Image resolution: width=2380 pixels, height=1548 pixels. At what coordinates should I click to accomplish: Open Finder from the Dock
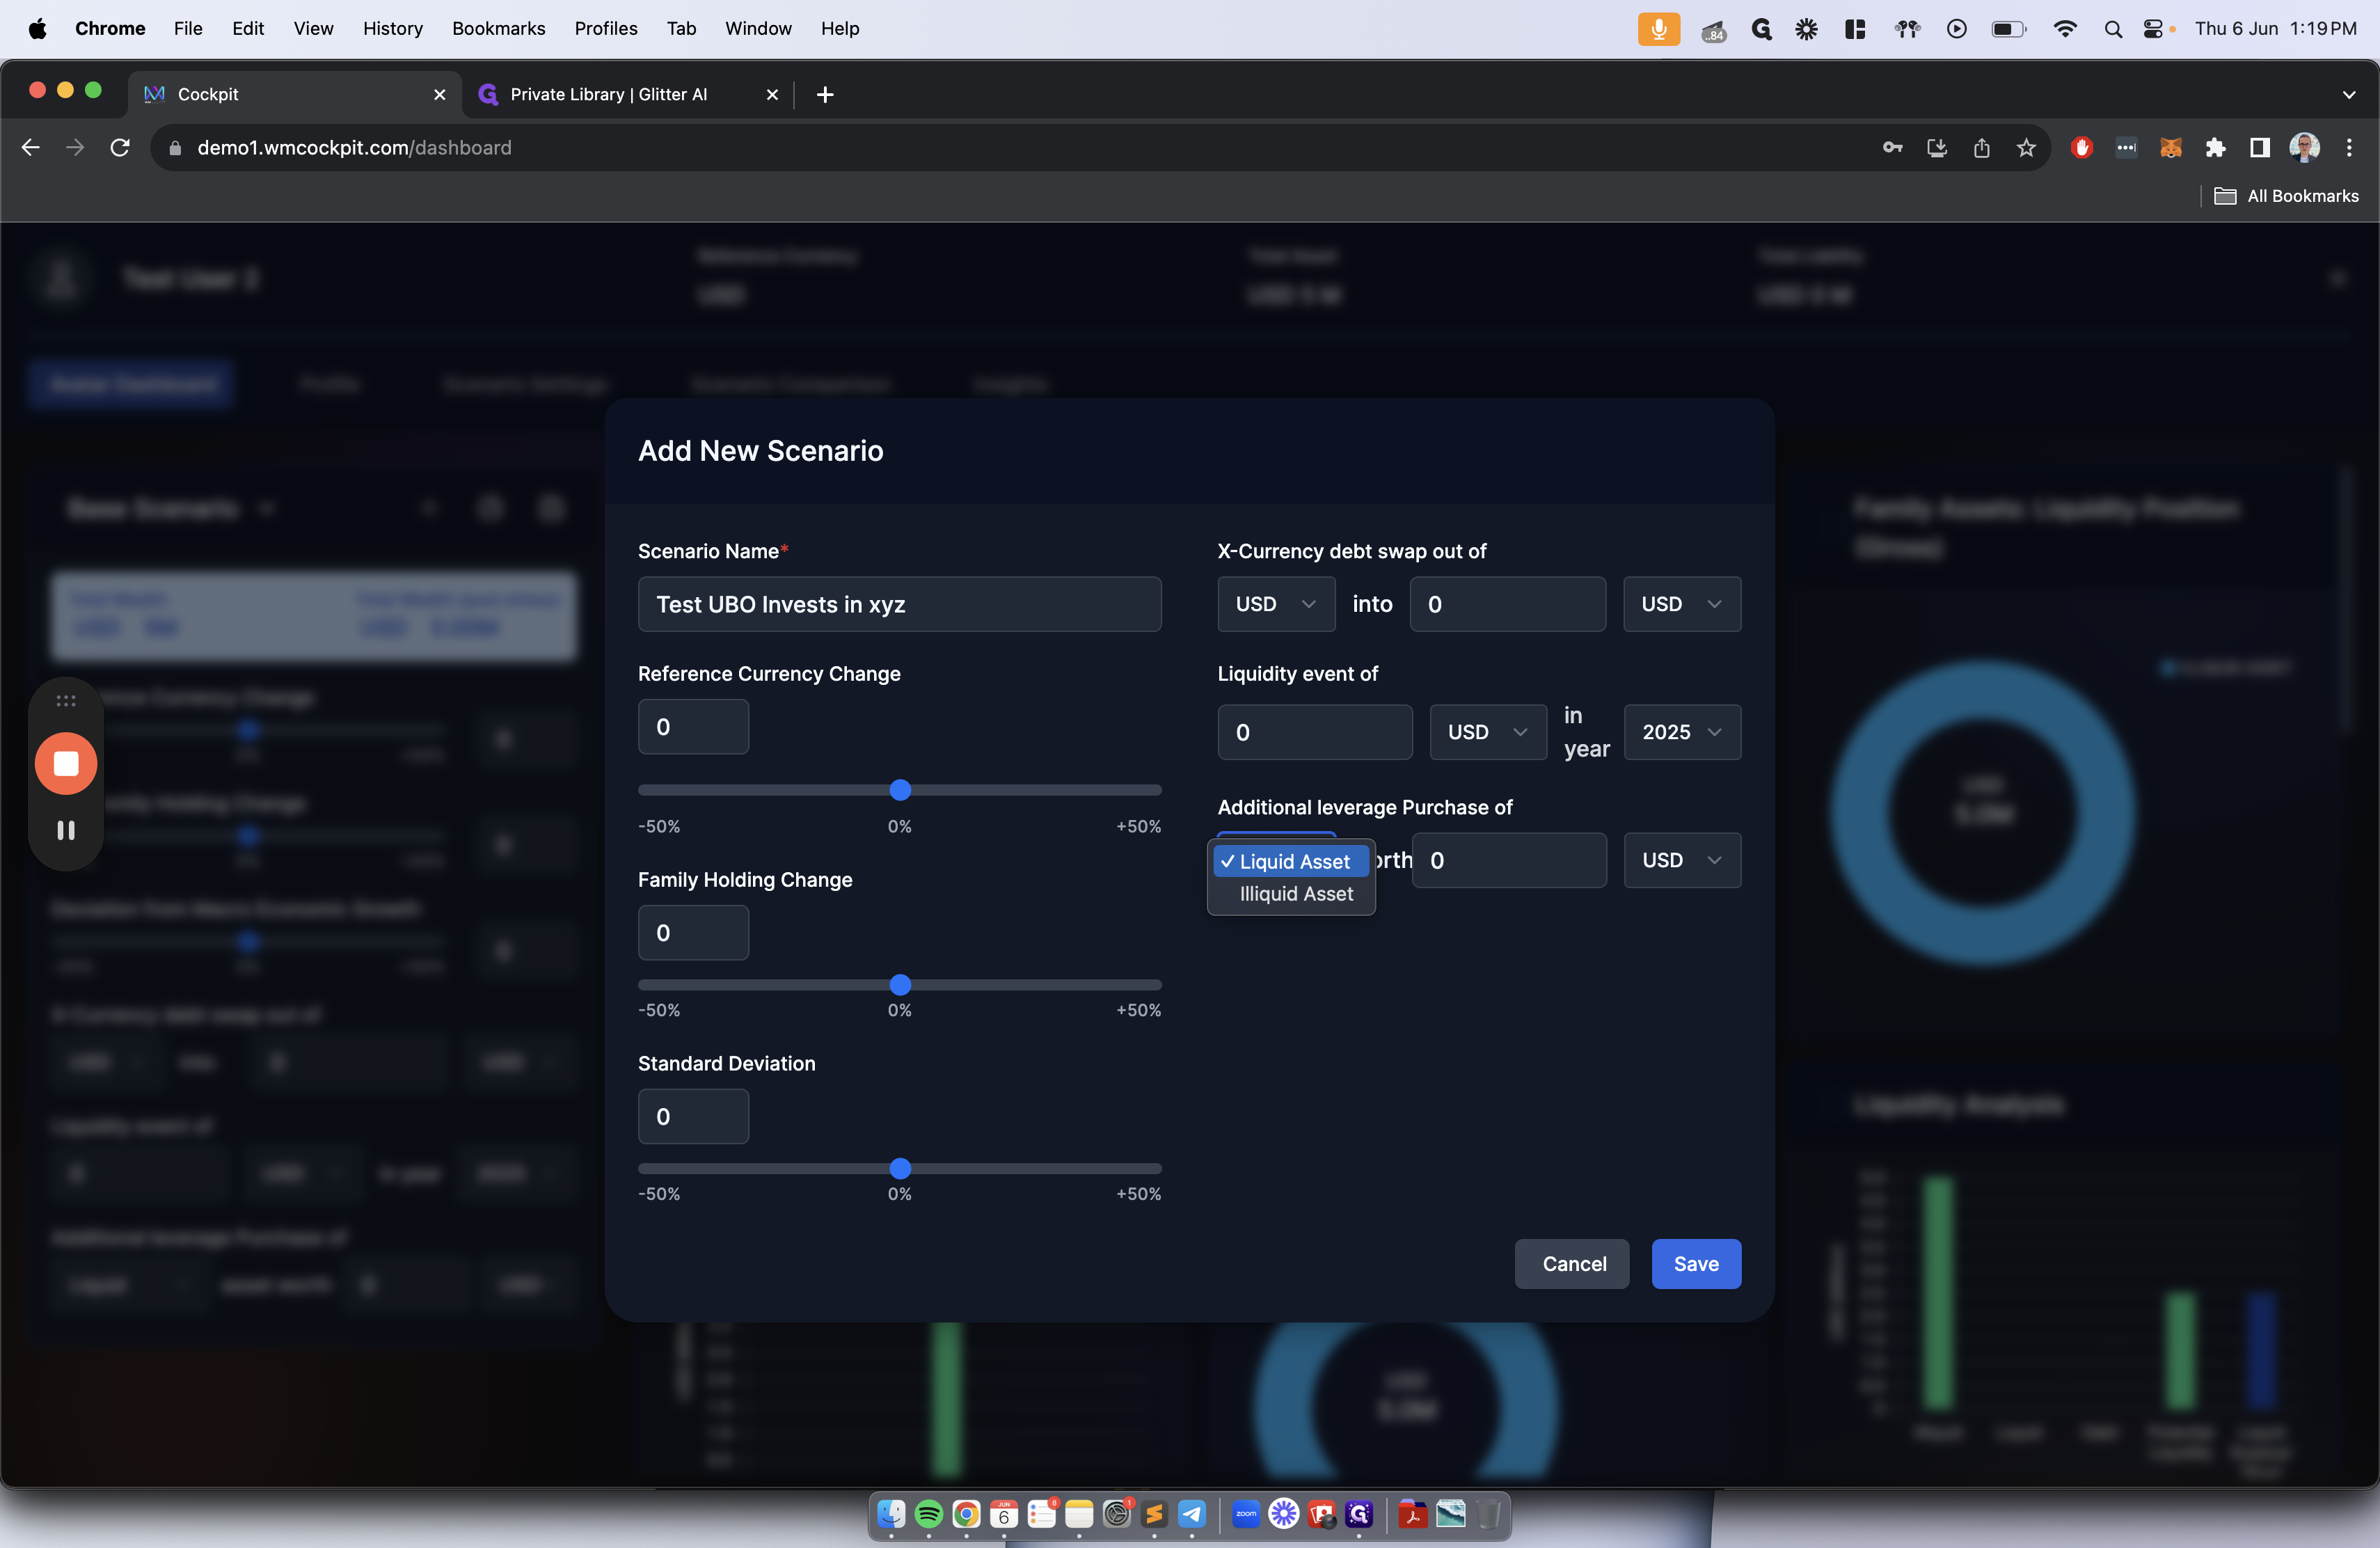[891, 1514]
